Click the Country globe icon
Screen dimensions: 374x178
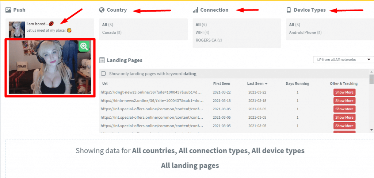[102, 10]
